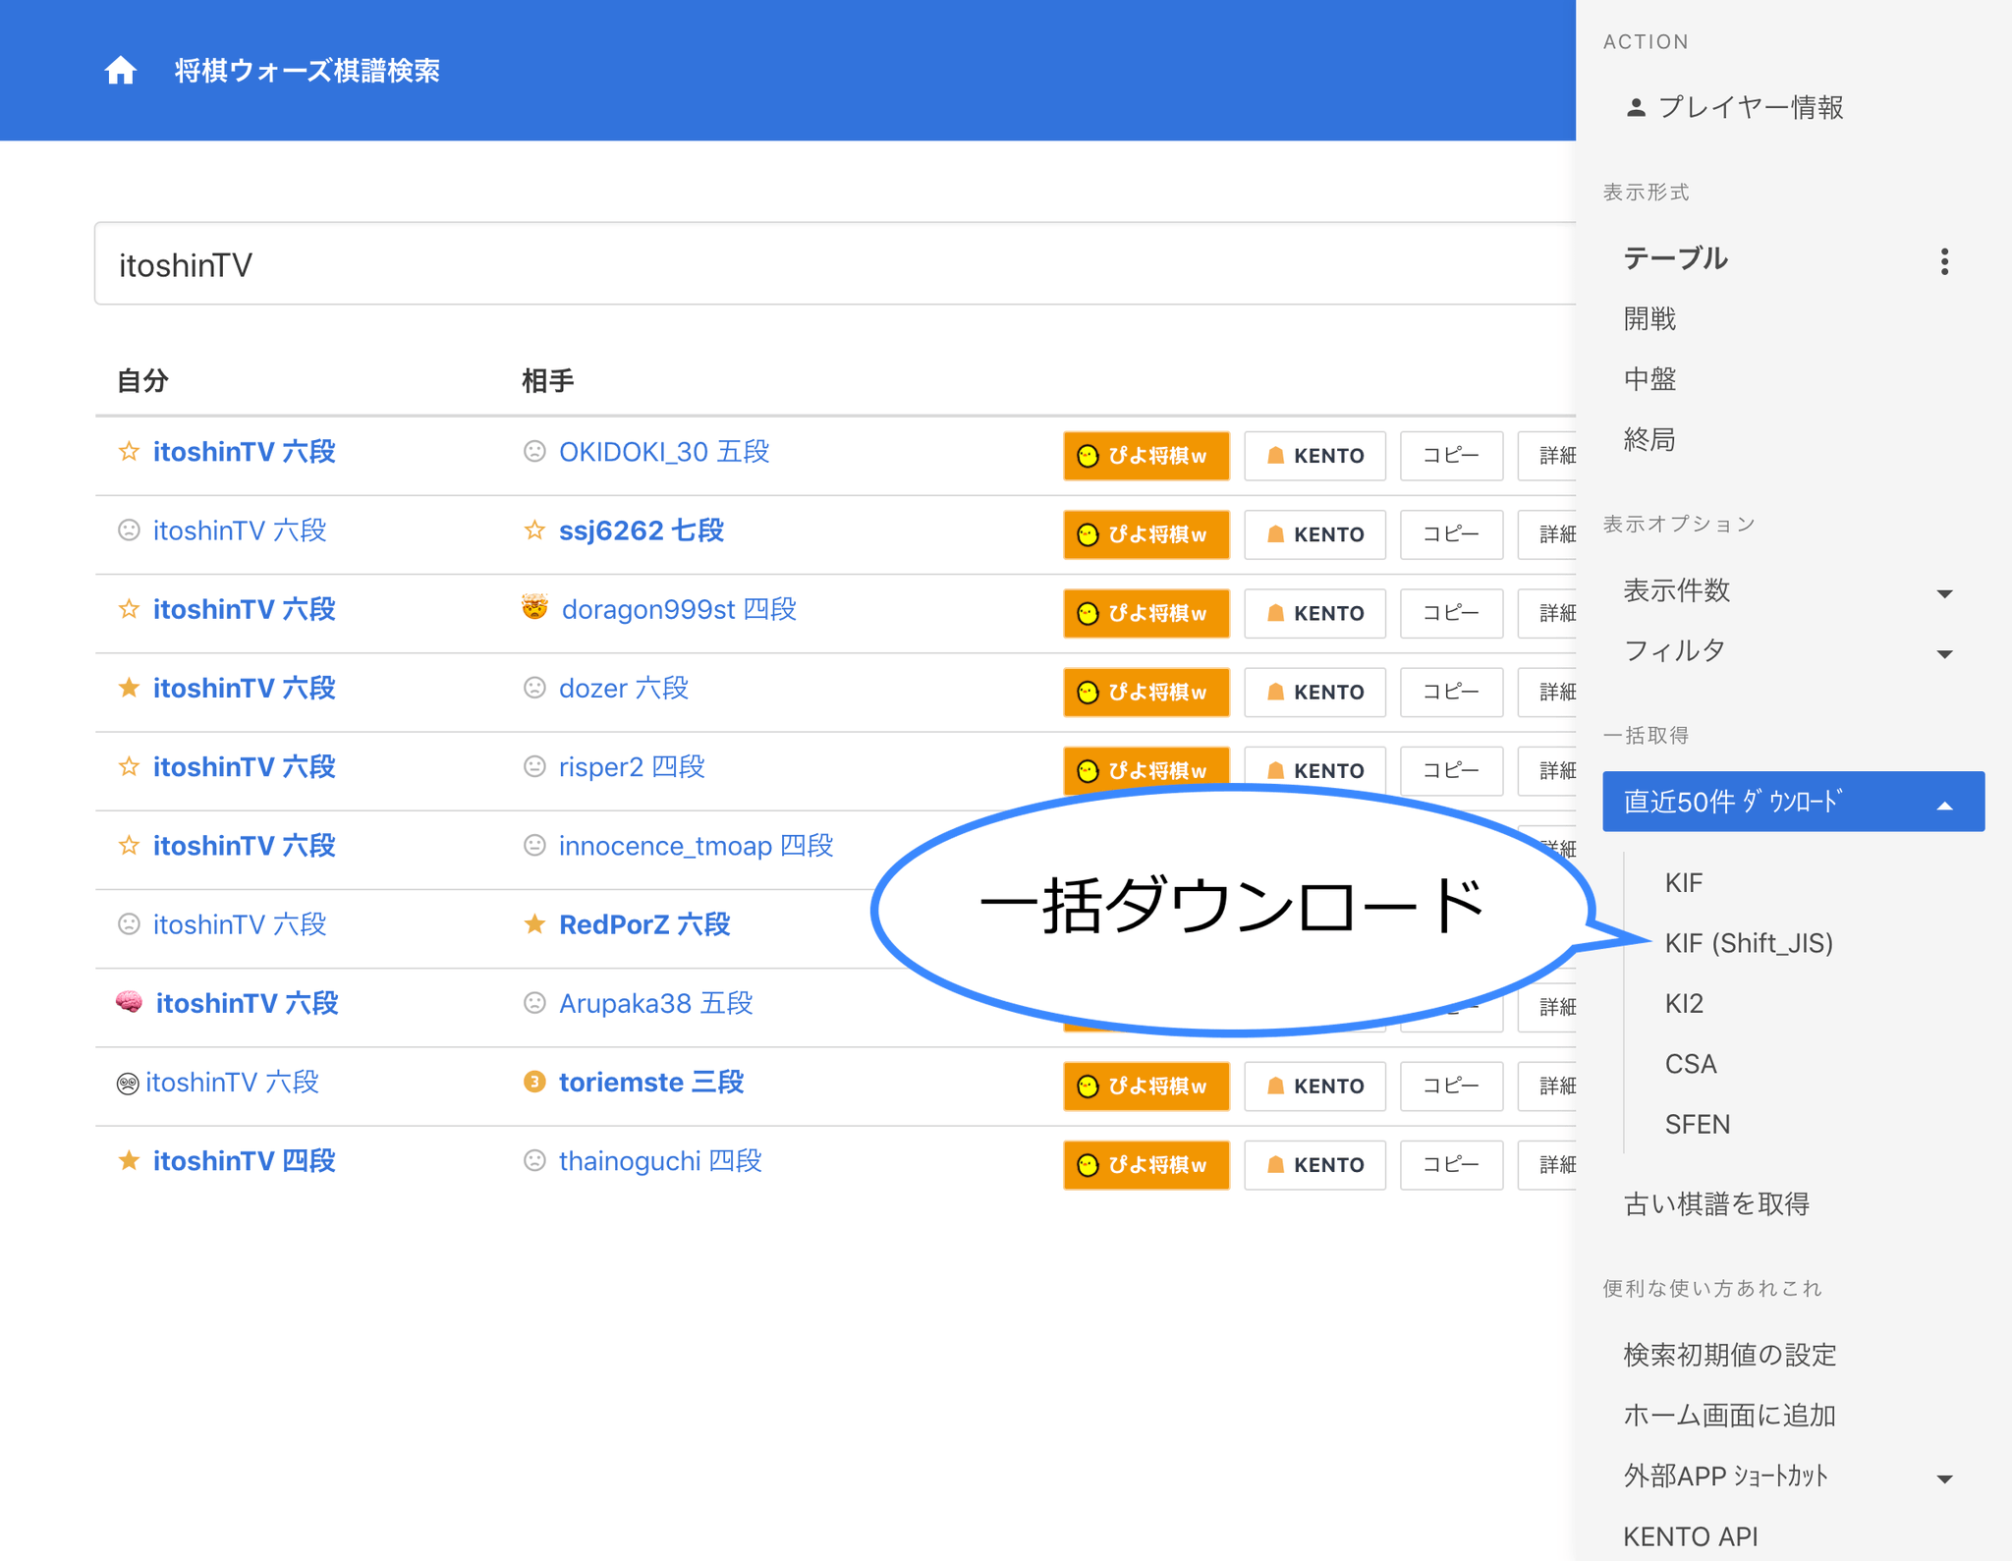The height and width of the screenshot is (1561, 2012).
Task: Copy the kifu of ssj6262 game
Action: point(1451,534)
